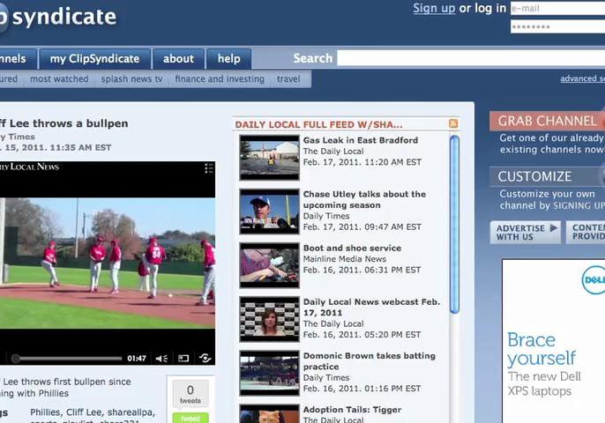Open Gas Leak in East Bradford thumbnail
The image size is (605, 423).
pos(269,157)
